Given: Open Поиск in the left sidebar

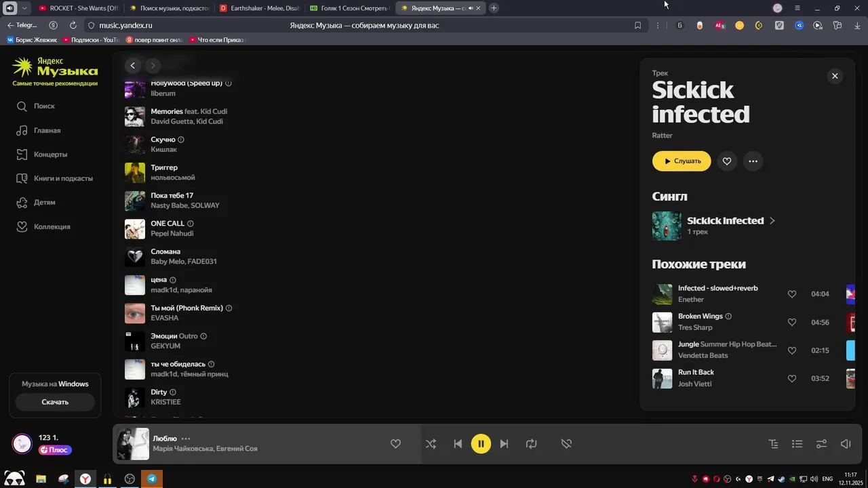Looking at the screenshot, I should (x=35, y=106).
